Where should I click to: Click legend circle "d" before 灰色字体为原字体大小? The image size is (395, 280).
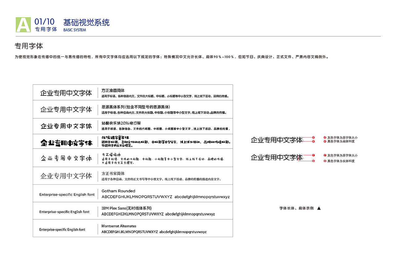[325, 137]
